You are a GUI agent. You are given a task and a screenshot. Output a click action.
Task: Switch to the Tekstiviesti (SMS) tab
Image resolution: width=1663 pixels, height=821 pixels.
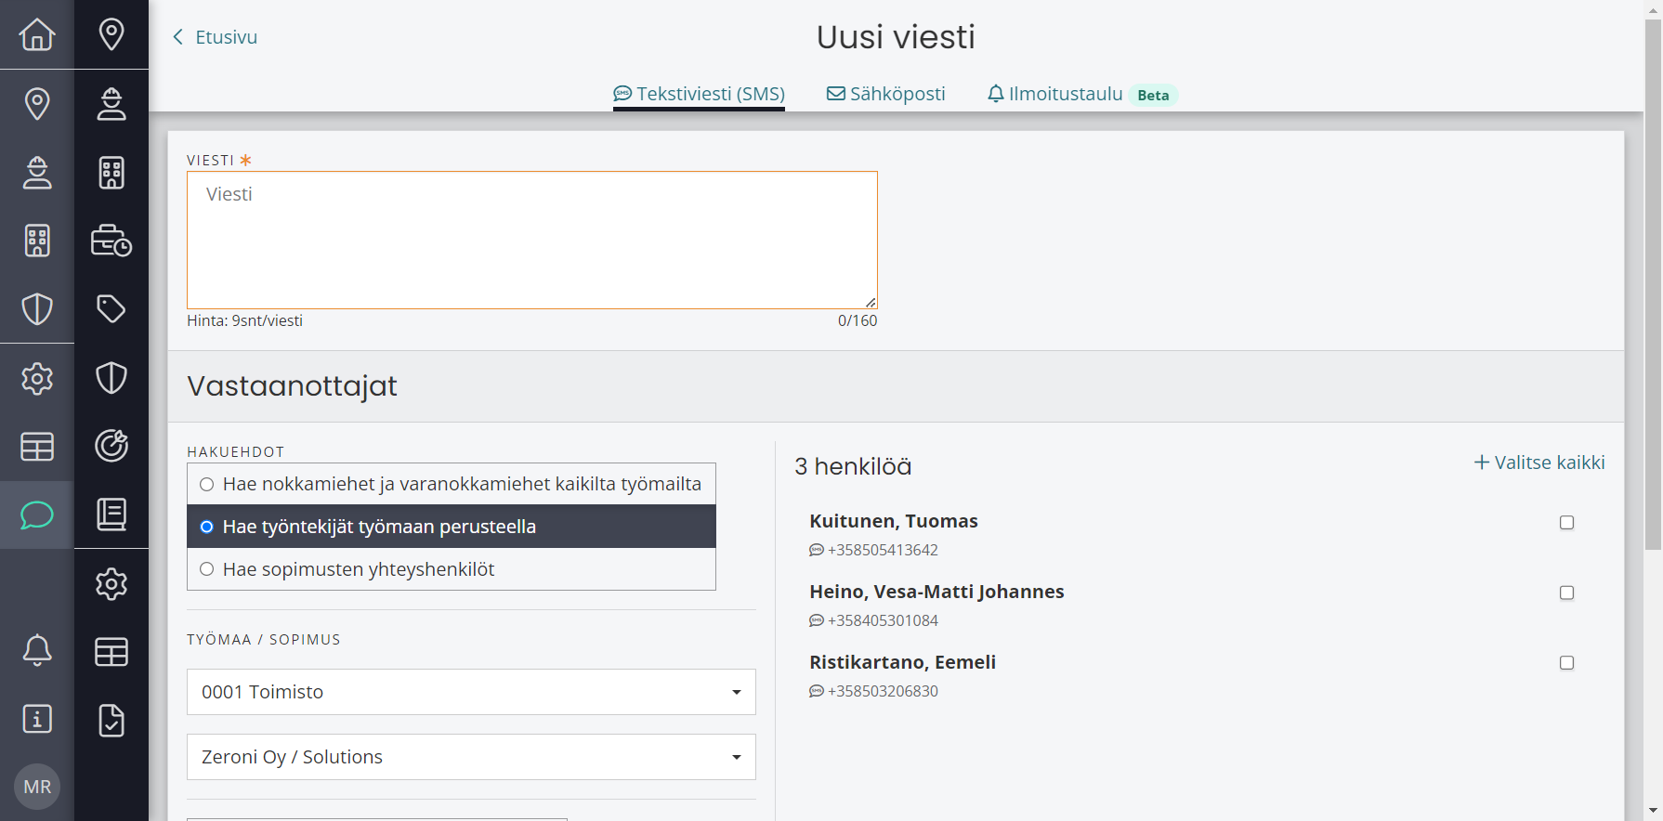pyautogui.click(x=699, y=94)
